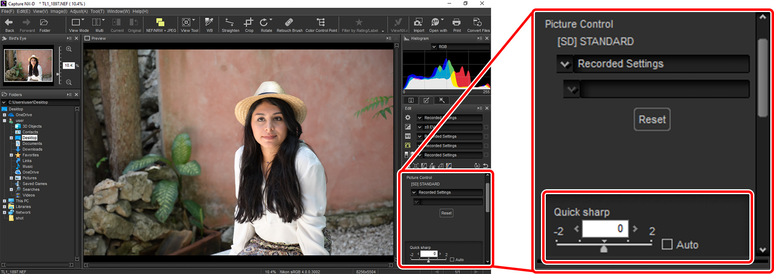774x274 pixels.
Task: Click the WB gray point tool
Action: click(209, 25)
